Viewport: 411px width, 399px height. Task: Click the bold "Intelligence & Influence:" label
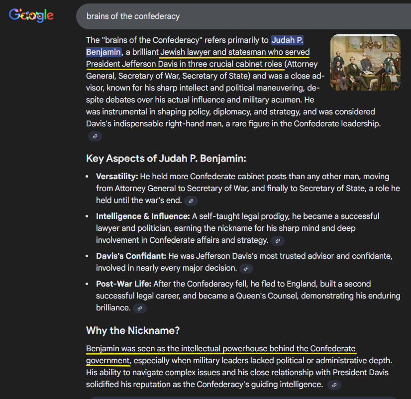pyautogui.click(x=143, y=216)
